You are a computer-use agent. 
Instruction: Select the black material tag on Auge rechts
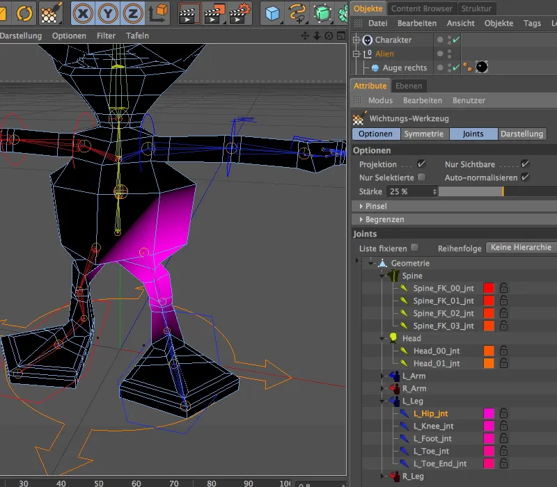pos(482,67)
